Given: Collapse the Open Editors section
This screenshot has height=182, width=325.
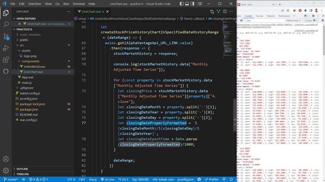Looking at the screenshot, I should tap(43, 19).
